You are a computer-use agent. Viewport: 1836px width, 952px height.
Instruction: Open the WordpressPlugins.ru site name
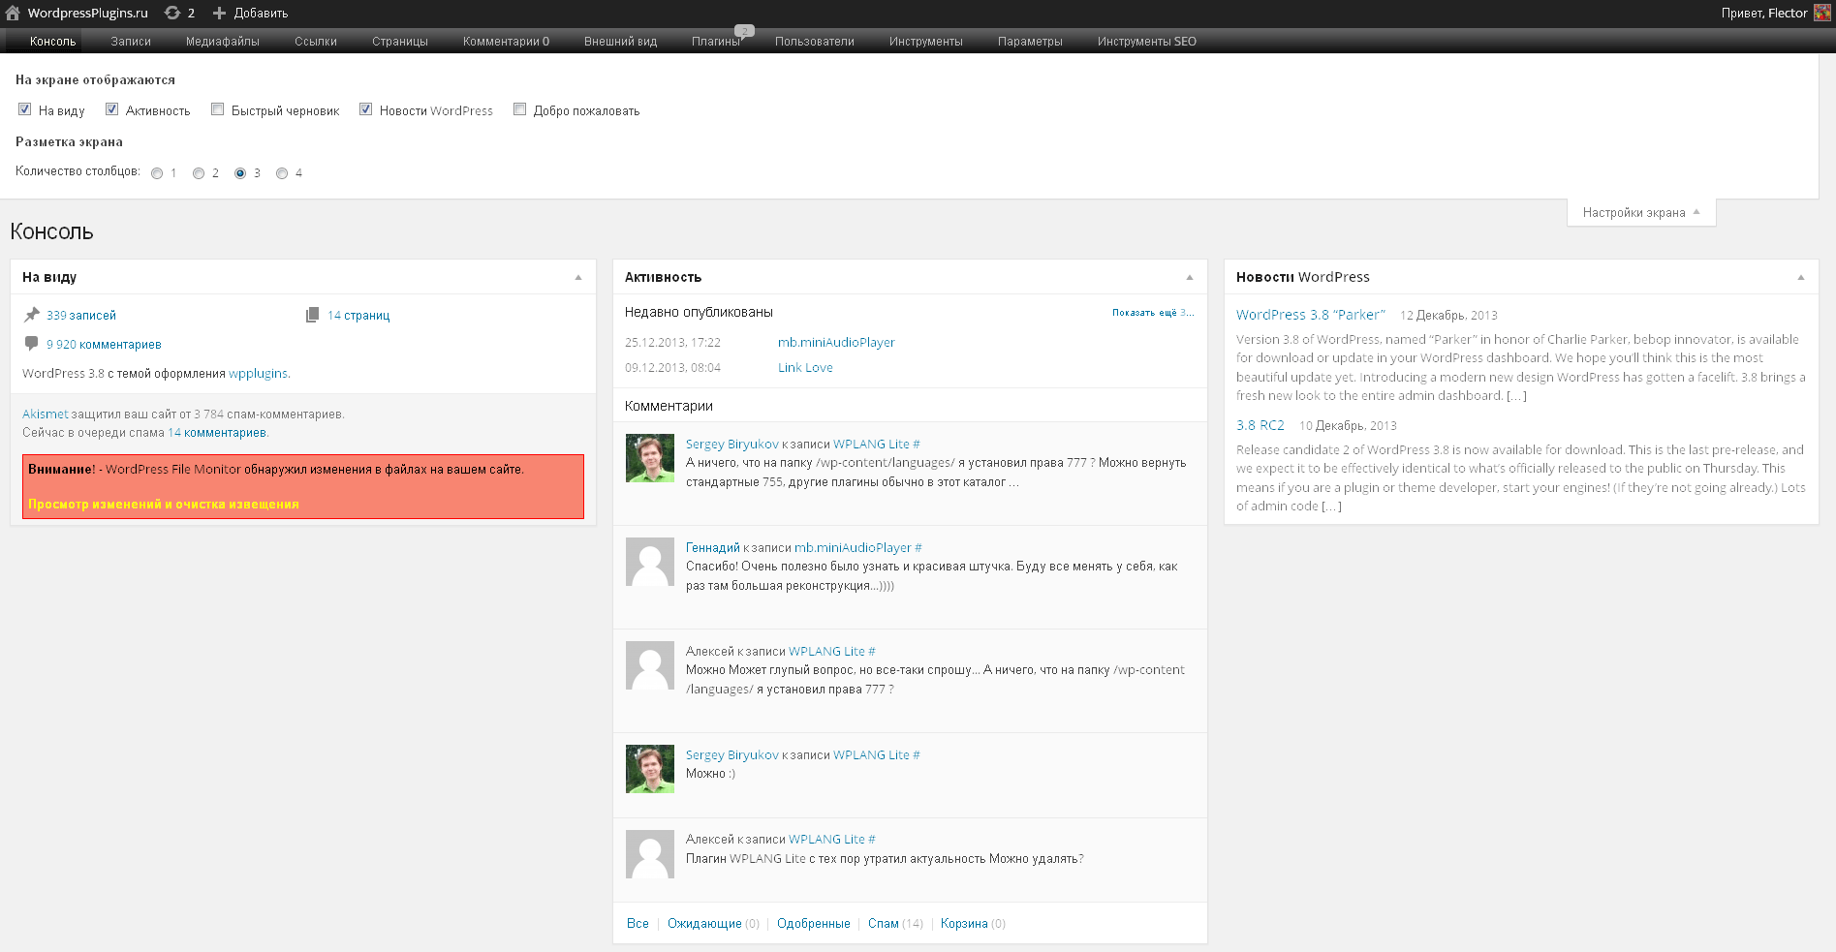(87, 13)
